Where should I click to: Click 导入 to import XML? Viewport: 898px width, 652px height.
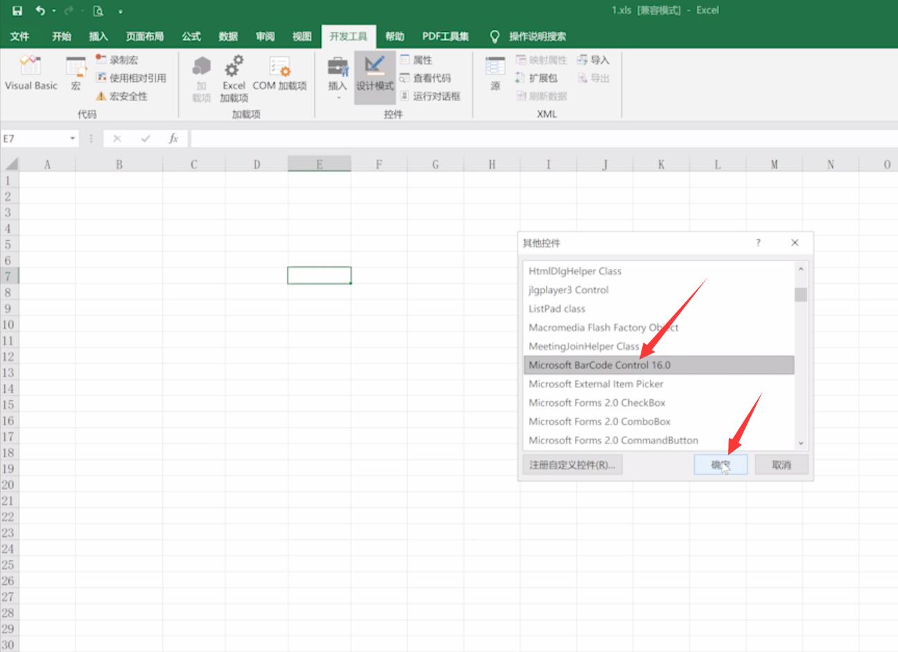click(x=594, y=60)
